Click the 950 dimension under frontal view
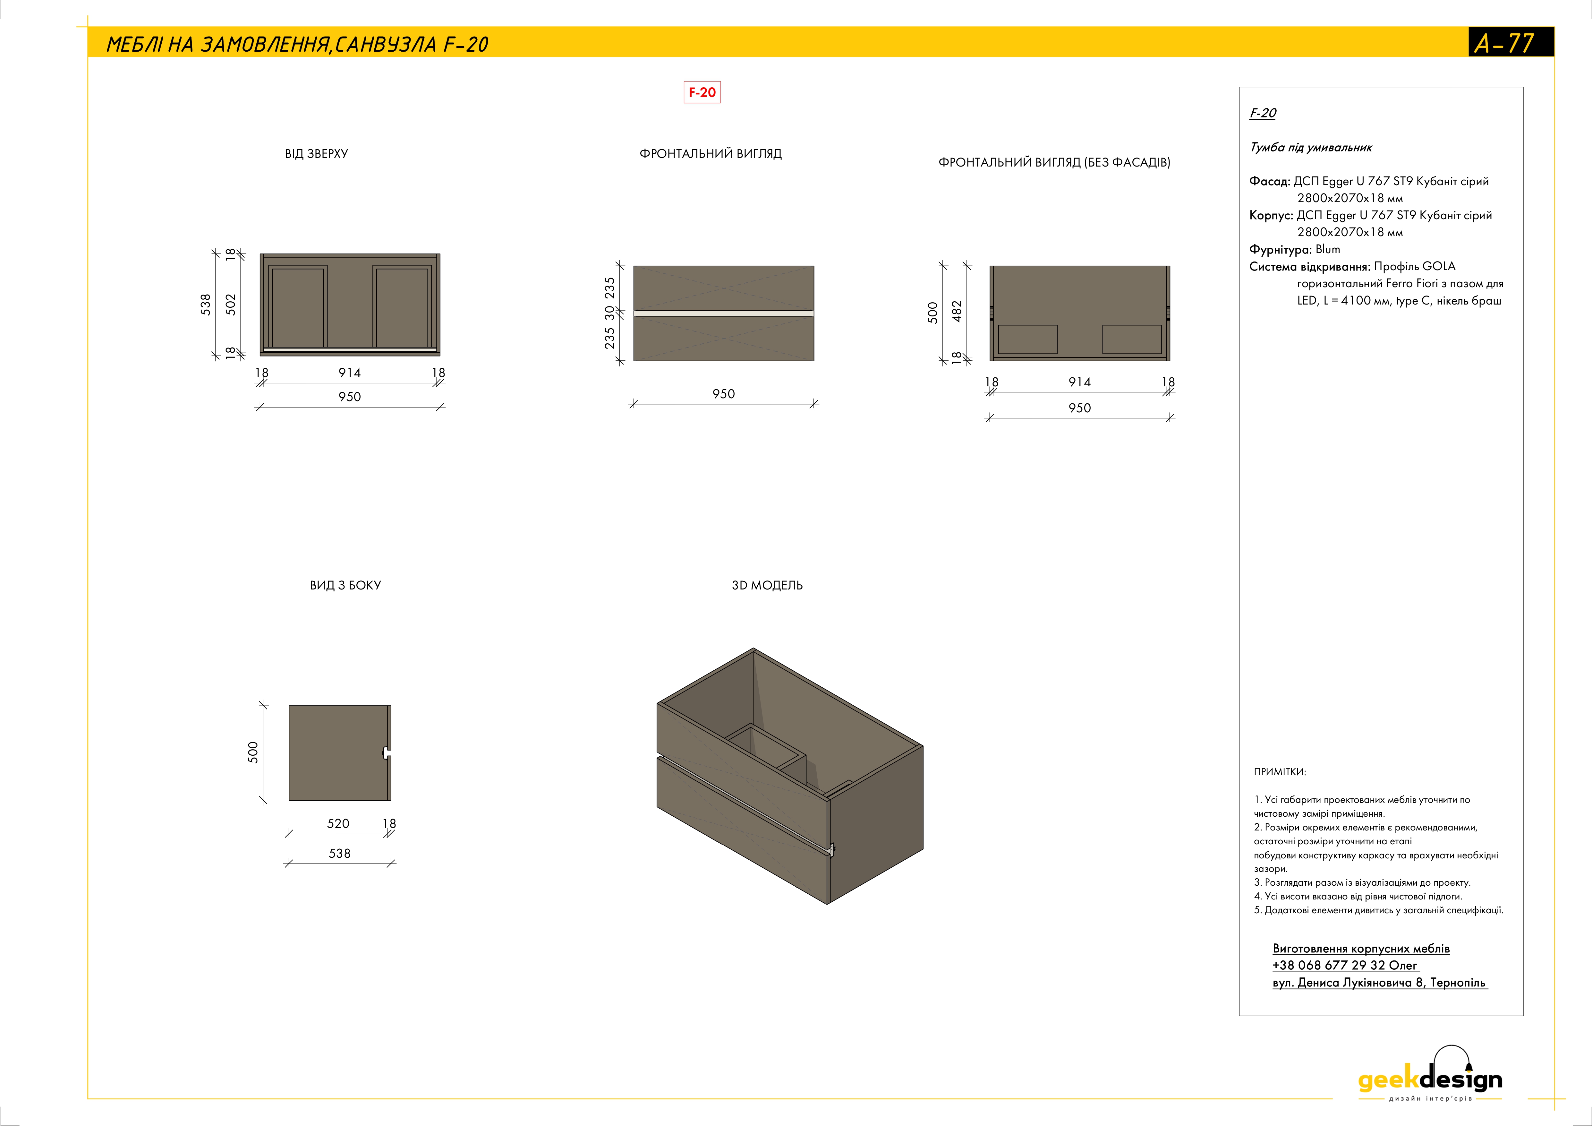Viewport: 1592px width, 1126px height. pos(723,394)
